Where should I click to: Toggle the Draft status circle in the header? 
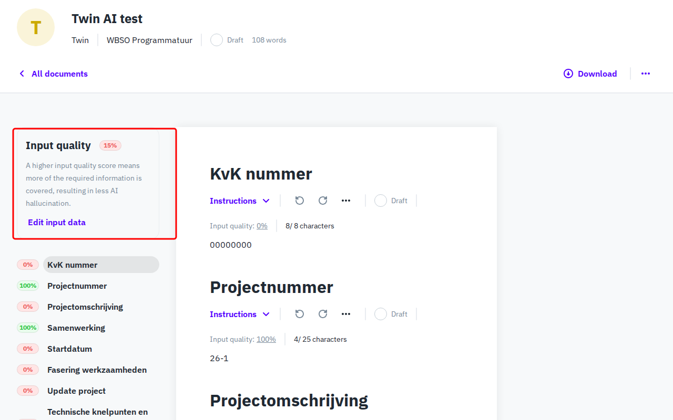(x=216, y=40)
